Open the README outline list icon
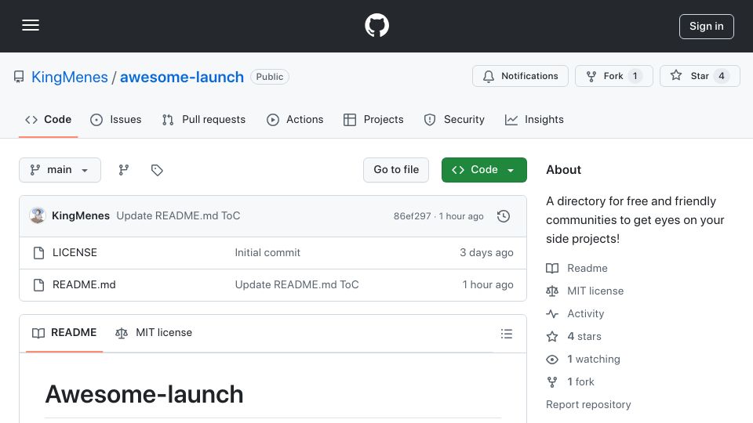This screenshot has height=423, width=753. coord(506,334)
